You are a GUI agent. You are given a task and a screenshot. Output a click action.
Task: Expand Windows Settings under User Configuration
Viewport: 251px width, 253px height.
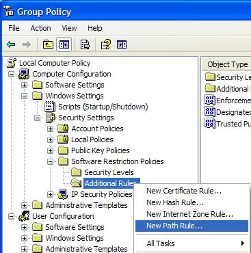pos(24,238)
